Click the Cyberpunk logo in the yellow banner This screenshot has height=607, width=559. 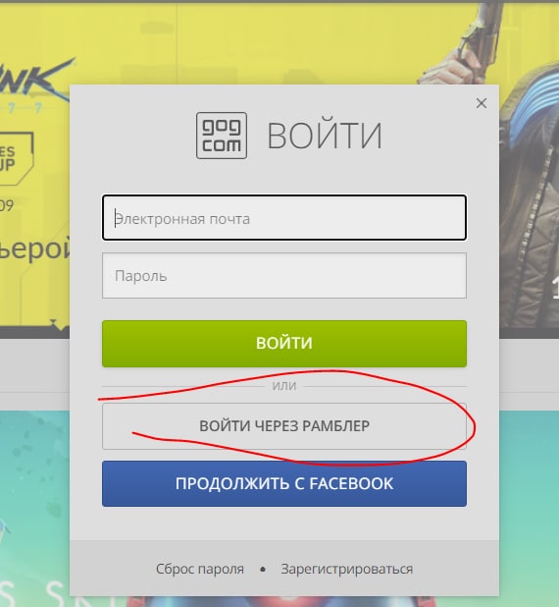coord(36,82)
